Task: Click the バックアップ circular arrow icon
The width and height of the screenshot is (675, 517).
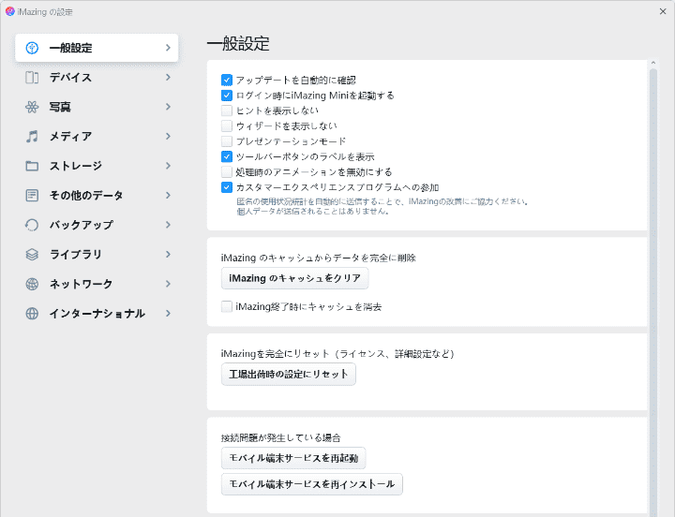Action: (x=32, y=225)
